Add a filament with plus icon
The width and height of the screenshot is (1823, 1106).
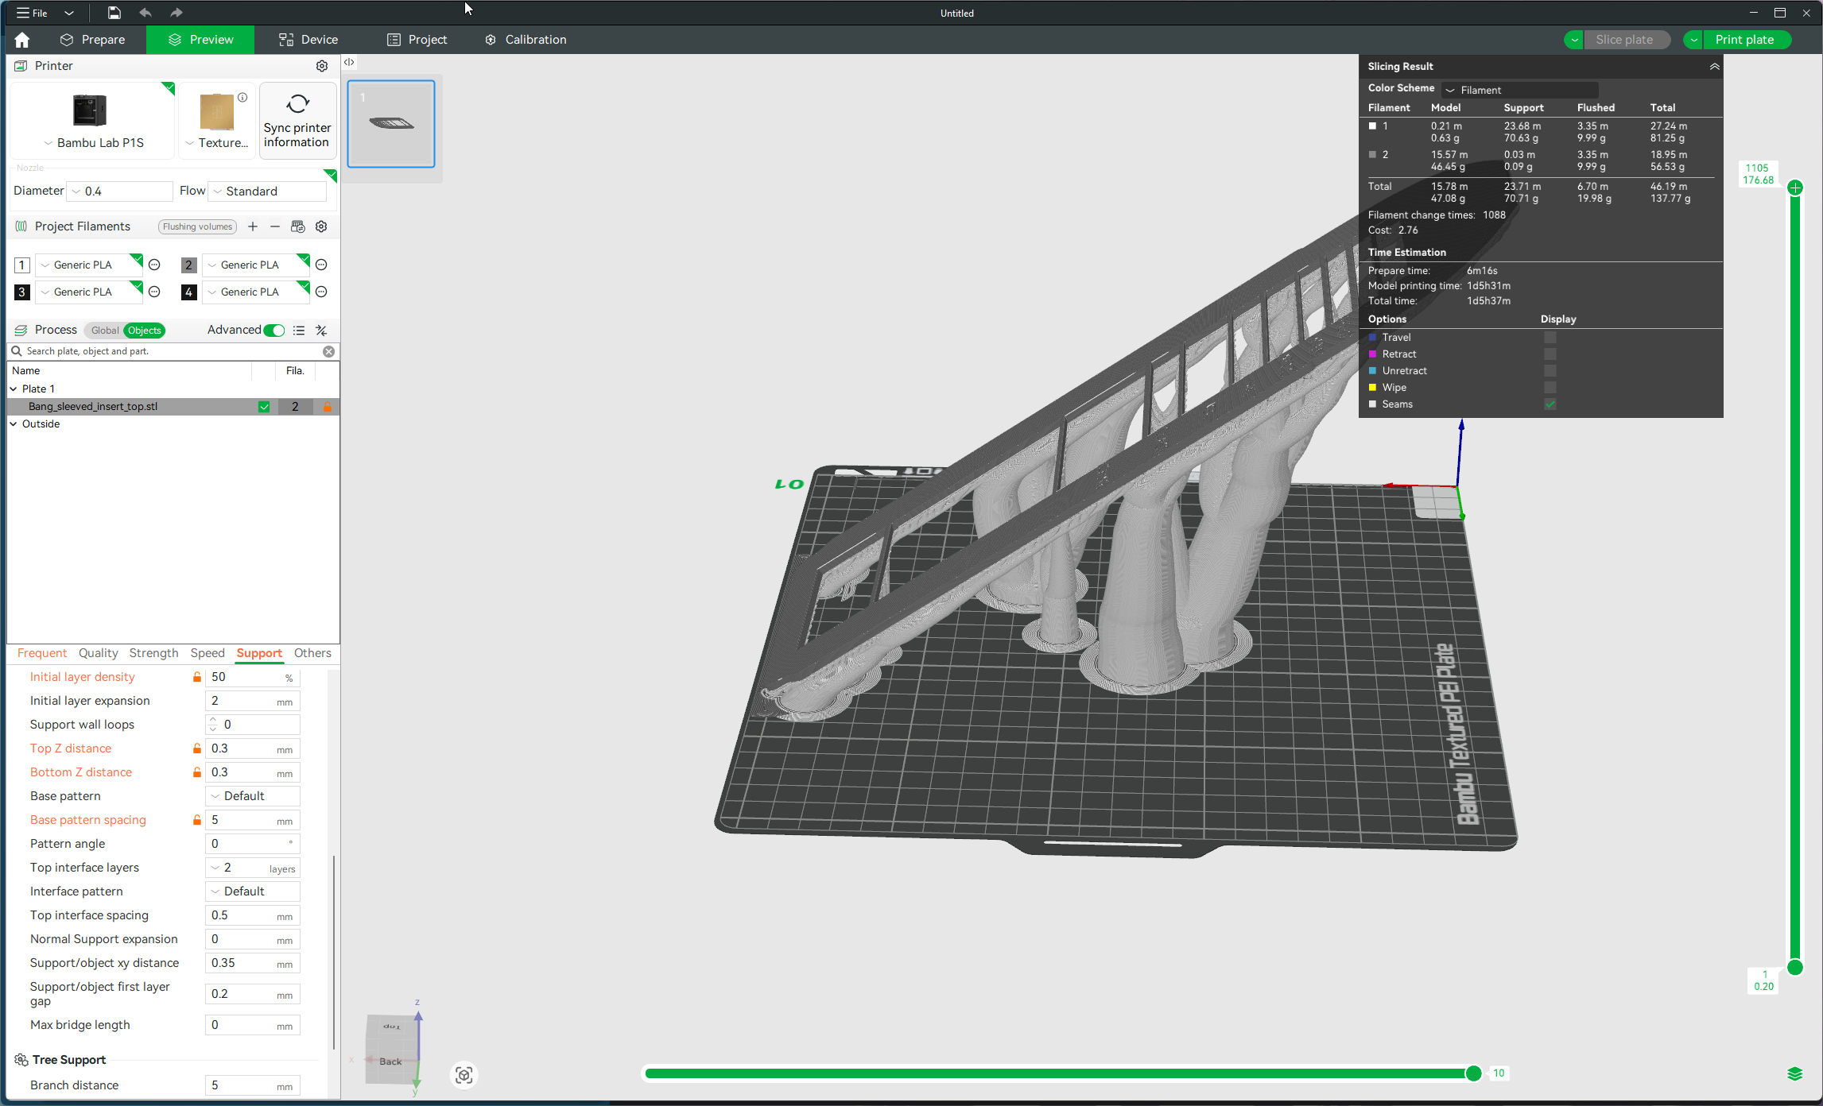pyautogui.click(x=253, y=226)
